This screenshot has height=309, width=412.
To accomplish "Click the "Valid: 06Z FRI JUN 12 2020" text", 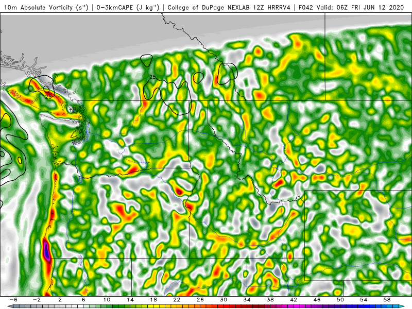I will pyautogui.click(x=360, y=7).
